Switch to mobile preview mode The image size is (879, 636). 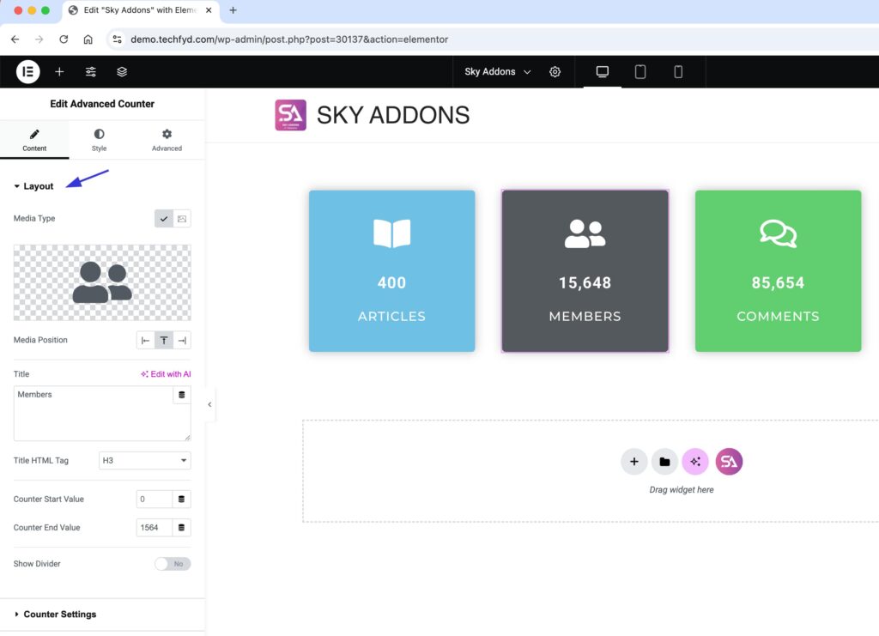tap(678, 72)
